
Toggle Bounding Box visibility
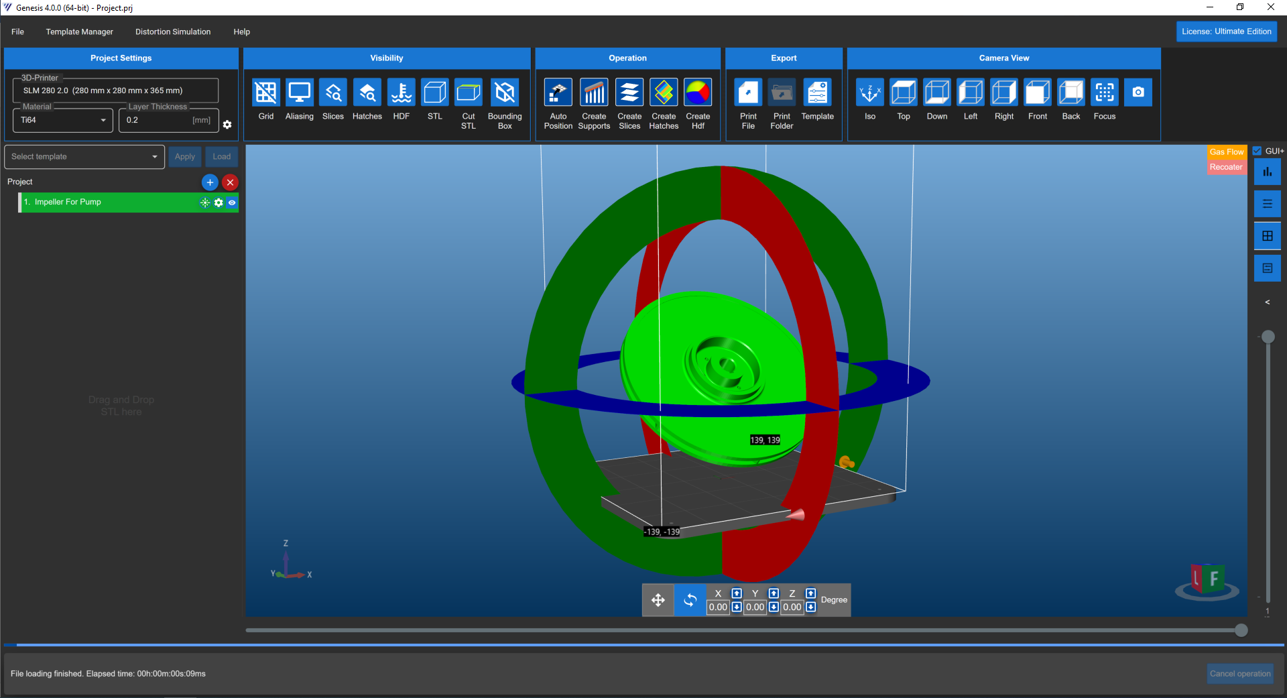[505, 93]
